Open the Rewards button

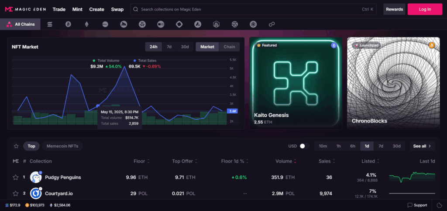(x=394, y=9)
